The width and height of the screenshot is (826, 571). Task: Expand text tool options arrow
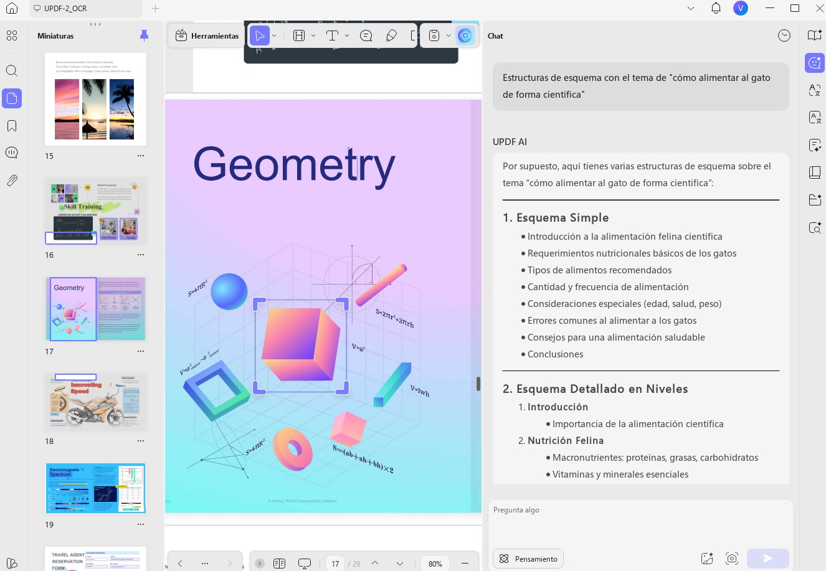347,36
